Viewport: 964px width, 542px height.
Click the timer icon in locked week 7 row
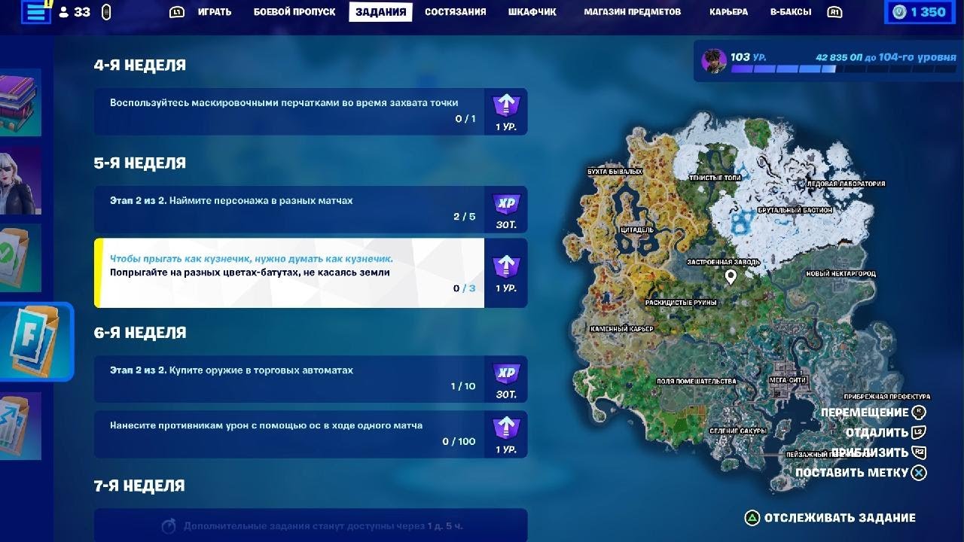point(169,525)
